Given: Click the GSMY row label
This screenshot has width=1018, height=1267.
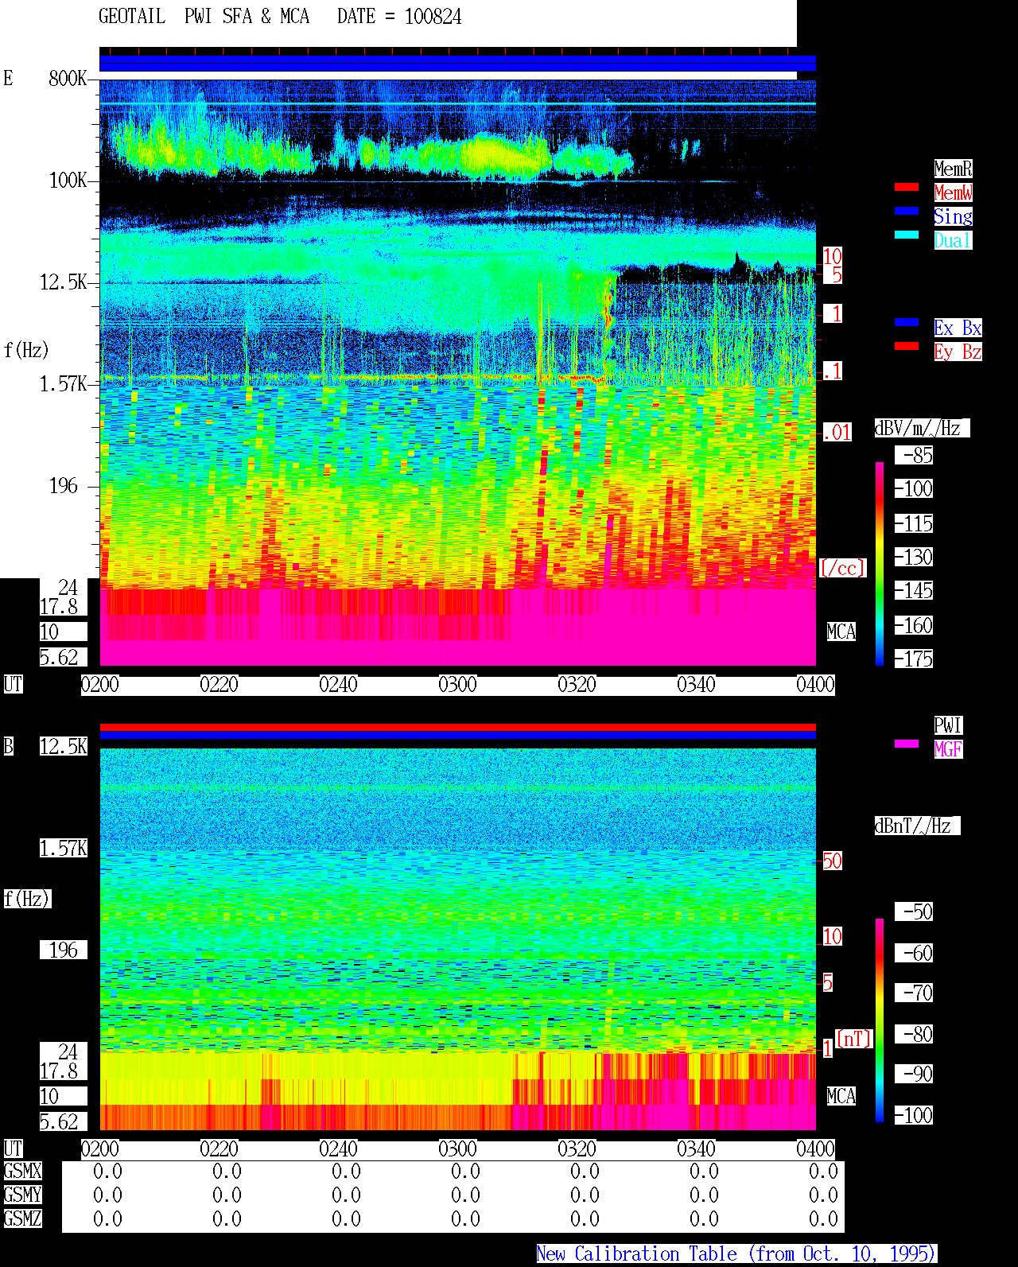Looking at the screenshot, I should pyautogui.click(x=22, y=1195).
